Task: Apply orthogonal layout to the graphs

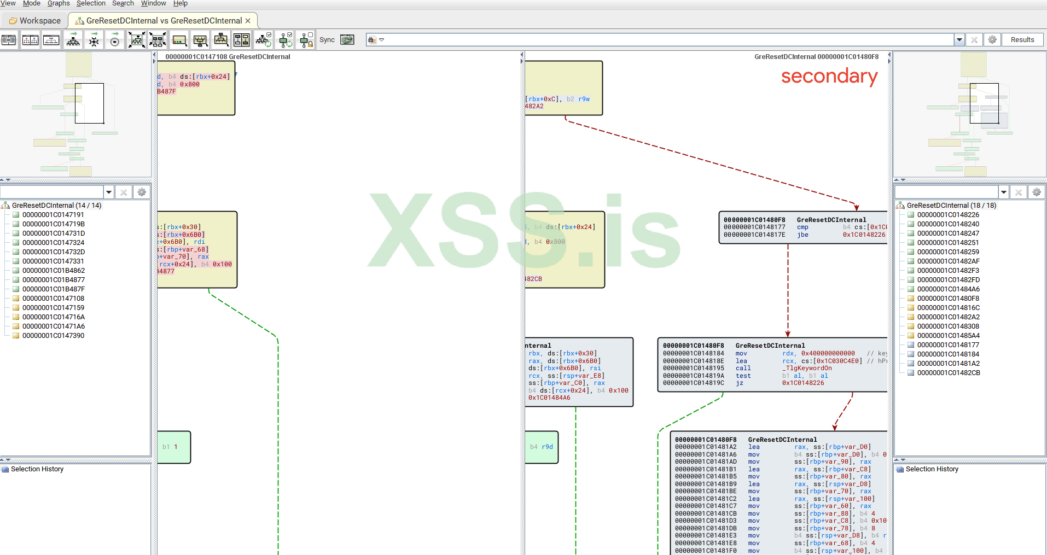Action: (x=94, y=40)
